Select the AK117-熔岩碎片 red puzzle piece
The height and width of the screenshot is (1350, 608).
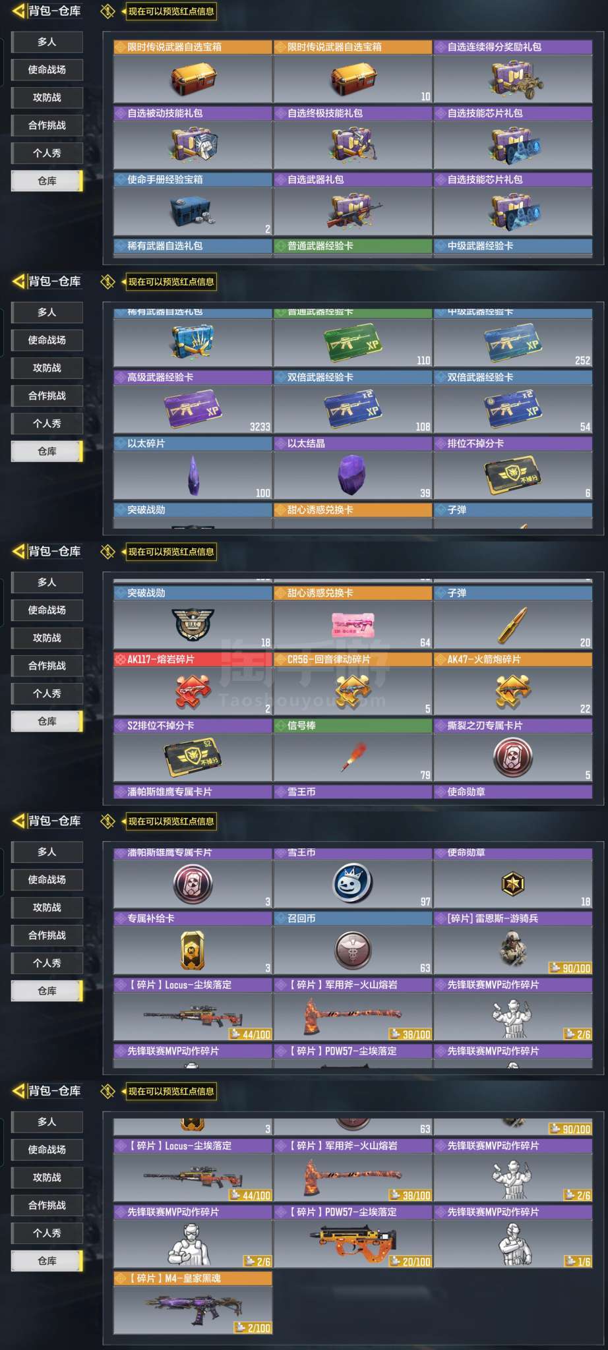coord(193,691)
